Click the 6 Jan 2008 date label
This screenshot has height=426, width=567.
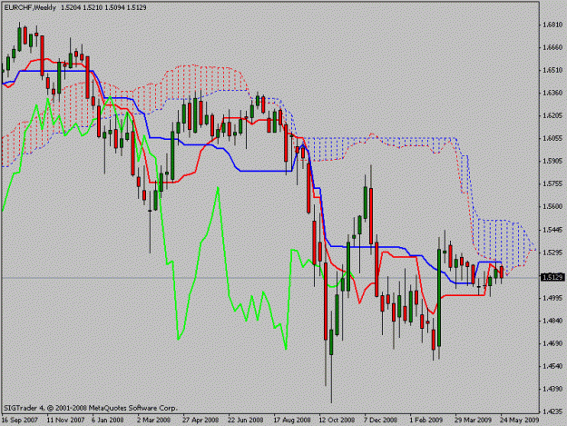(x=107, y=420)
